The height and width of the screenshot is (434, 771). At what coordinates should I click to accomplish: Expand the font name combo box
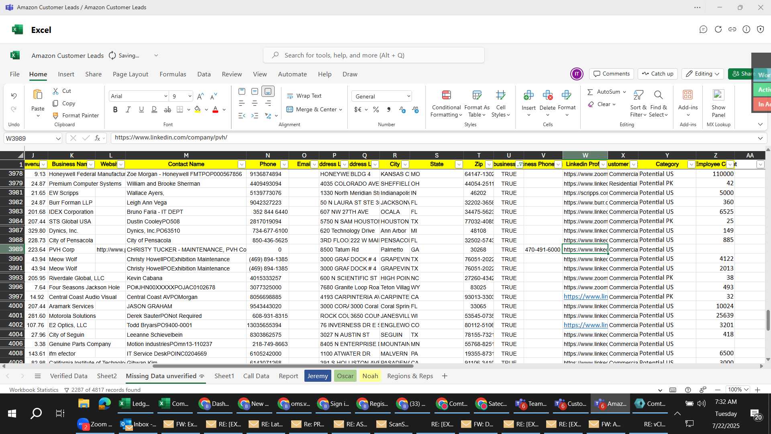(165, 96)
